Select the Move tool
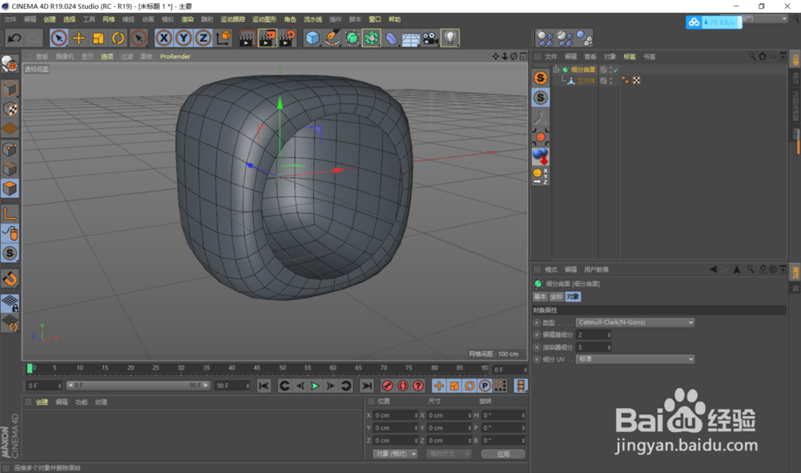Image resolution: width=801 pixels, height=473 pixels. click(79, 38)
